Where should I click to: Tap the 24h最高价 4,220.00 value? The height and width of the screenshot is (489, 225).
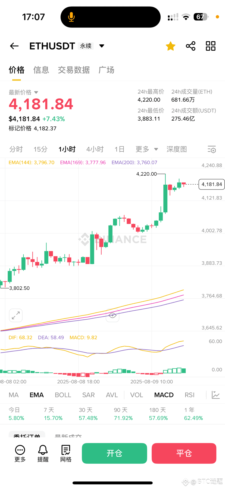pyautogui.click(x=149, y=100)
